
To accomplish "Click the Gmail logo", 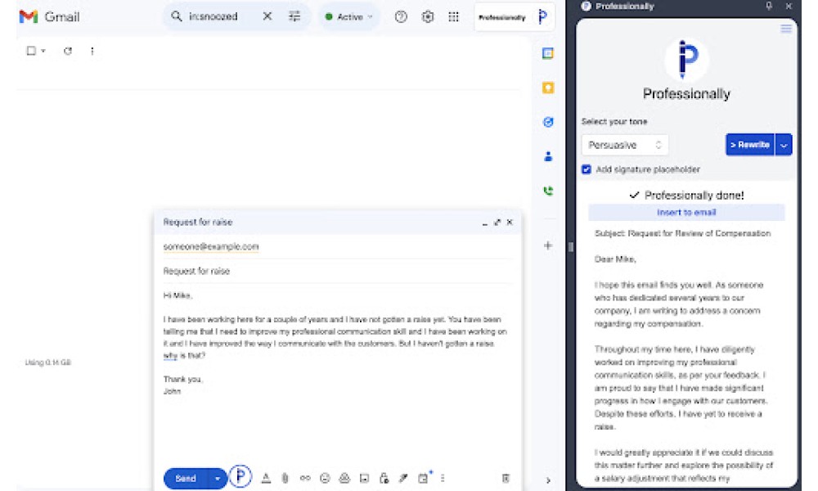I will click(50, 16).
